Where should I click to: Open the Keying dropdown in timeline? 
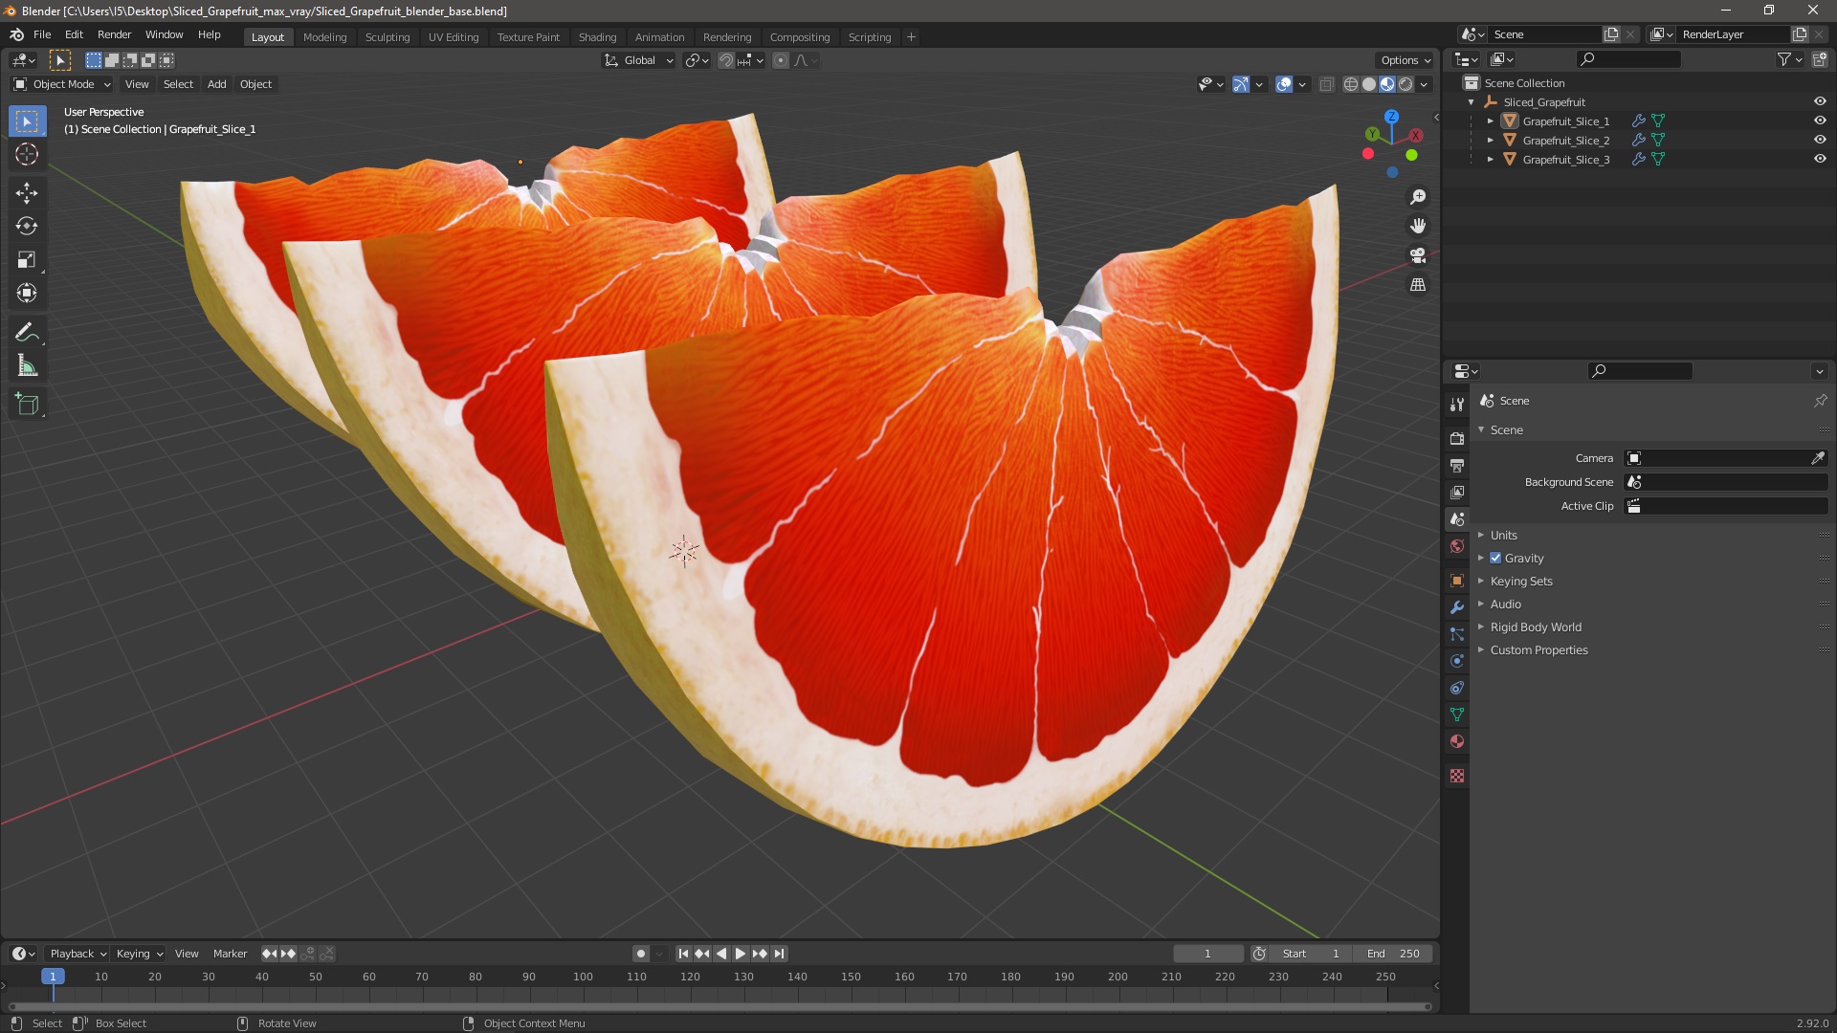coord(139,954)
